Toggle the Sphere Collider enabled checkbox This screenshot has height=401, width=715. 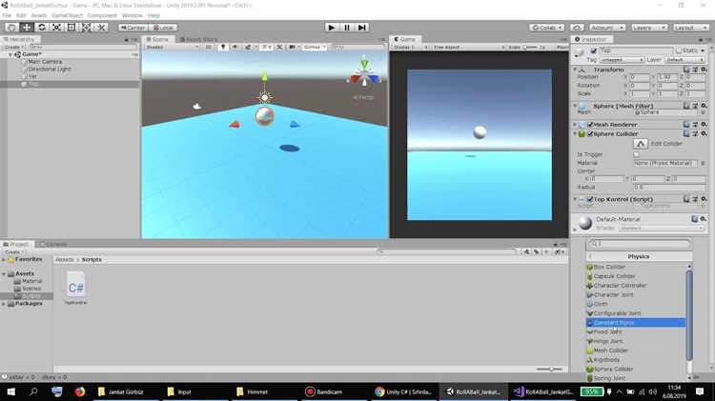(x=590, y=134)
